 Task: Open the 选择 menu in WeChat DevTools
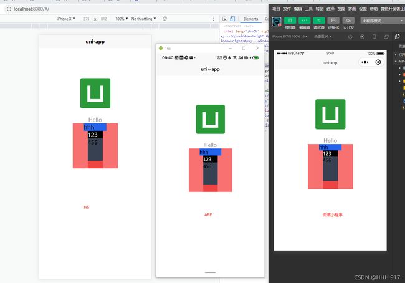click(x=330, y=9)
